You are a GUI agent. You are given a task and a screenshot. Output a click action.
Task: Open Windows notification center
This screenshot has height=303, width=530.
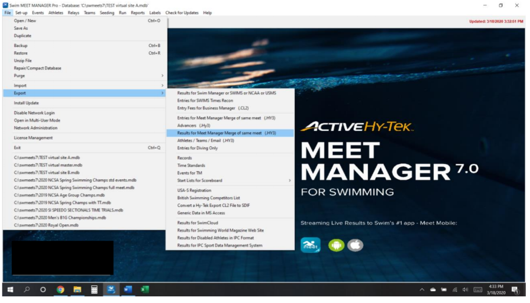(x=515, y=290)
